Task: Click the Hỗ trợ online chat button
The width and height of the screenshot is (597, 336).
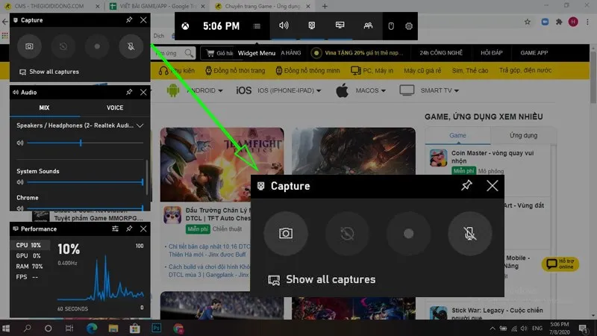Action: click(560, 264)
